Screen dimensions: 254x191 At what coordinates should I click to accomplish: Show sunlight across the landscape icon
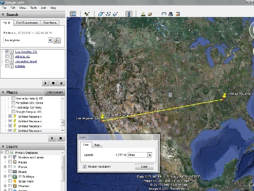pyautogui.click(x=143, y=14)
